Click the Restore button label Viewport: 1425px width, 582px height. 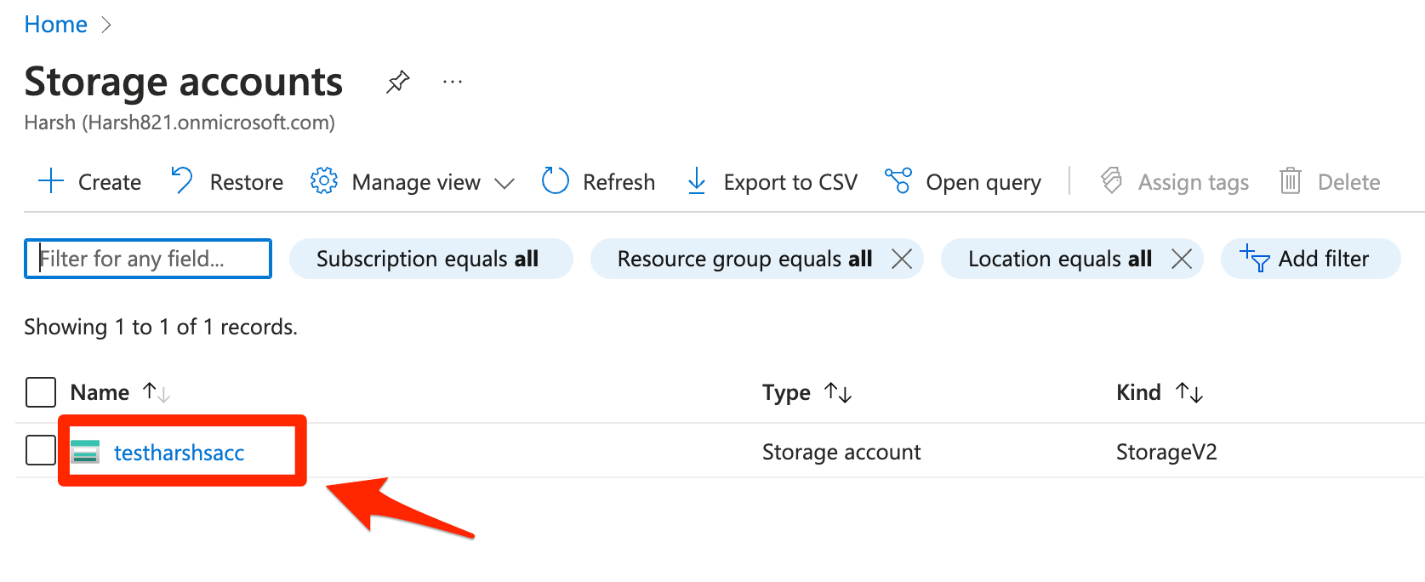coord(247,182)
